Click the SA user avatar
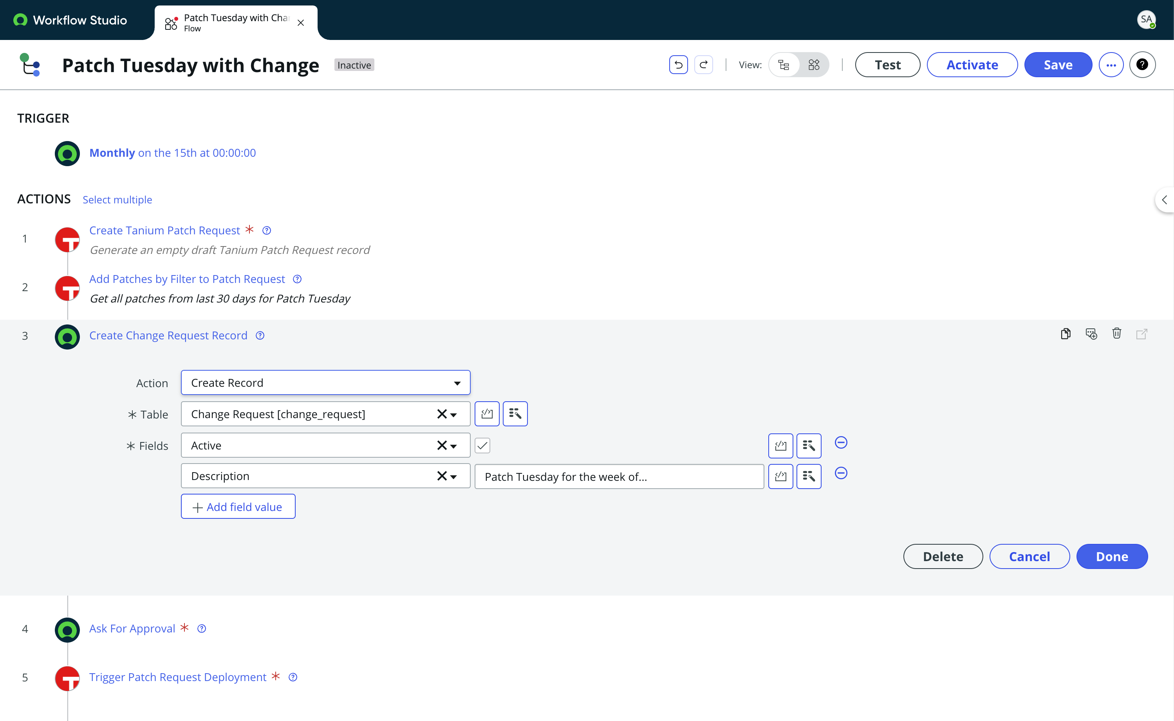This screenshot has width=1174, height=721. pos(1146,20)
